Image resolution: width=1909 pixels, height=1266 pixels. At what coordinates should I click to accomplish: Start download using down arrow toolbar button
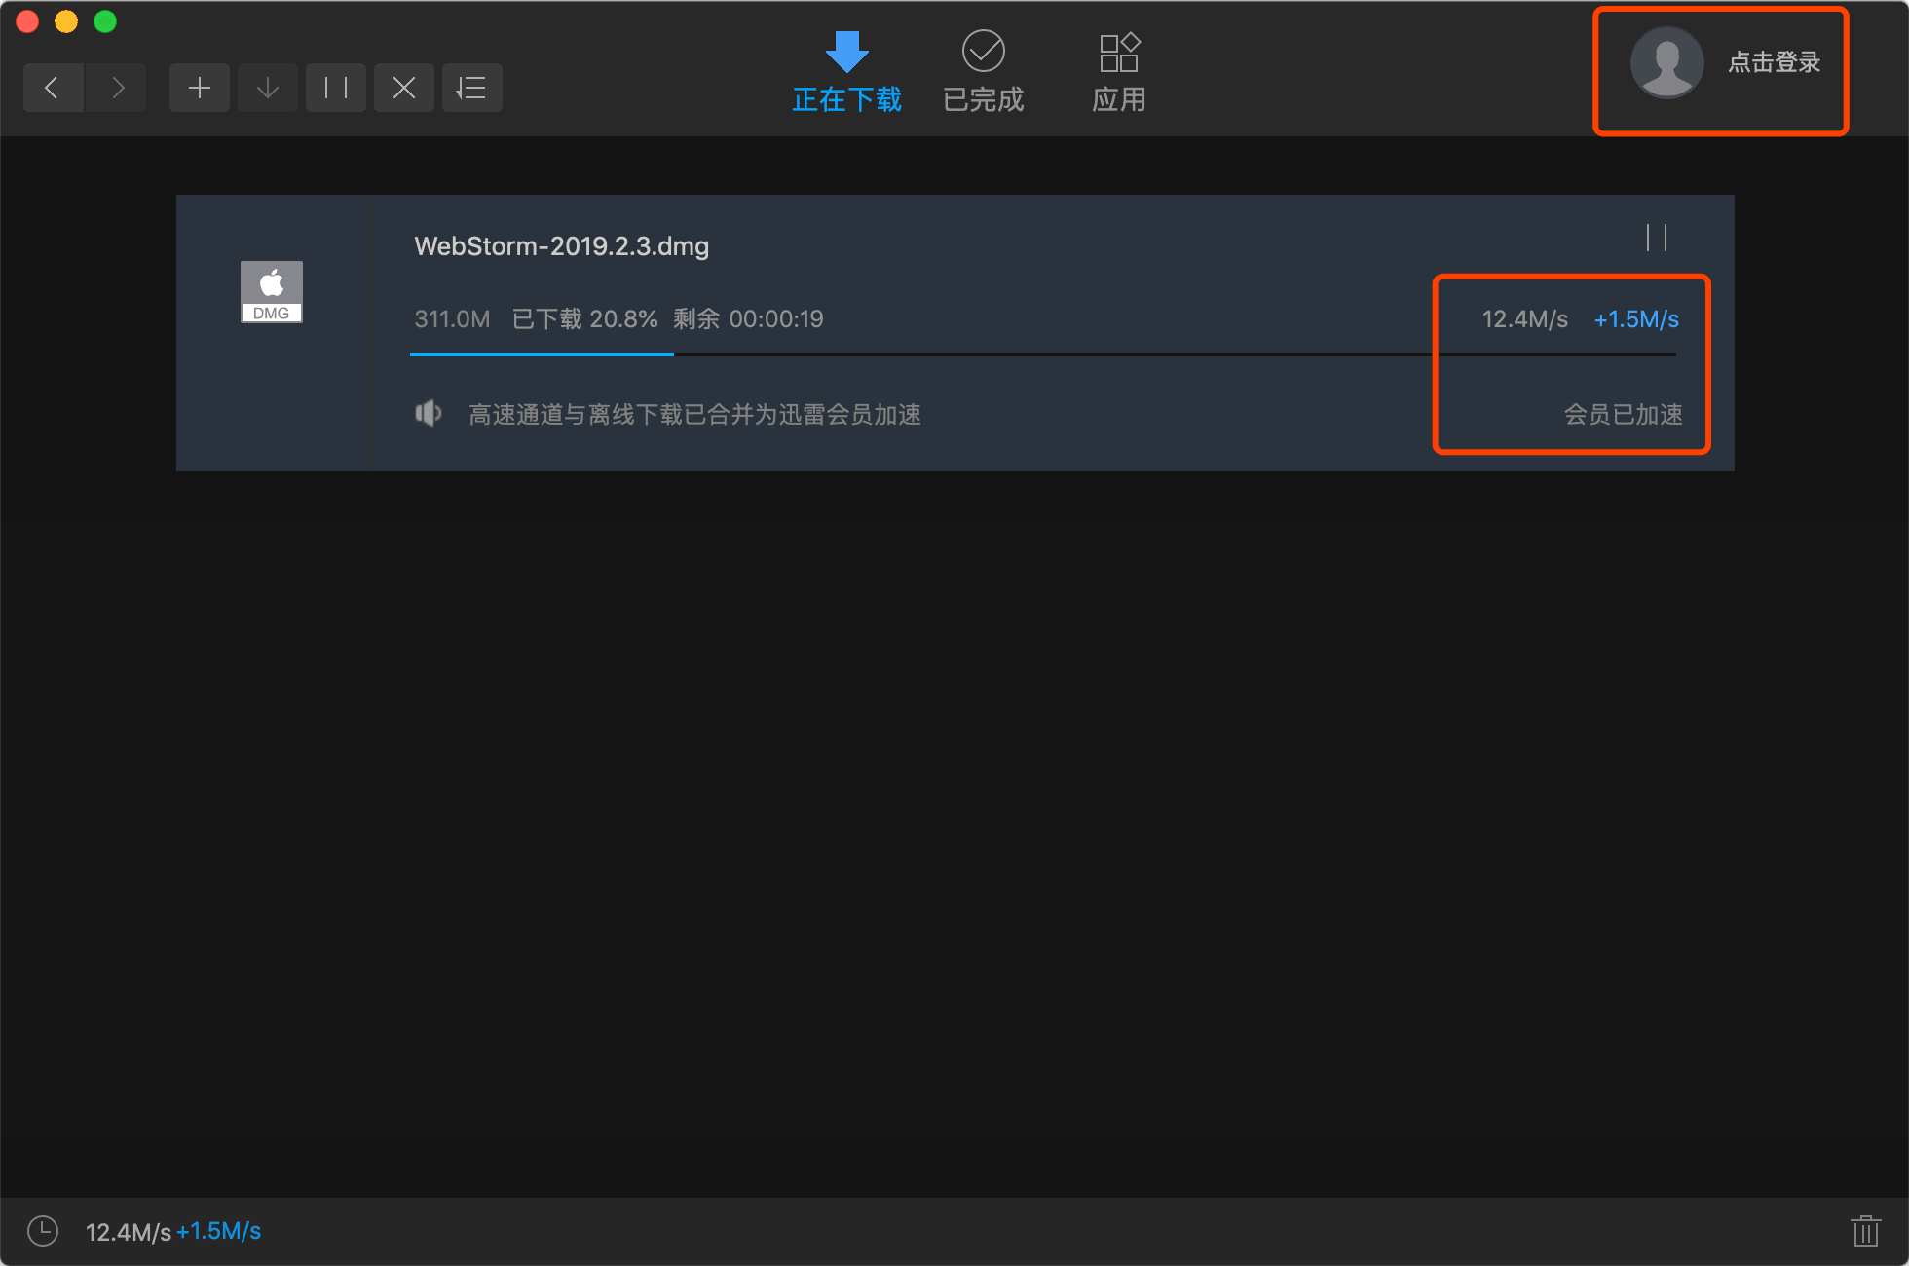[x=268, y=89]
